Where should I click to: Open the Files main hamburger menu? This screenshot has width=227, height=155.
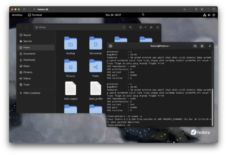point(151,27)
